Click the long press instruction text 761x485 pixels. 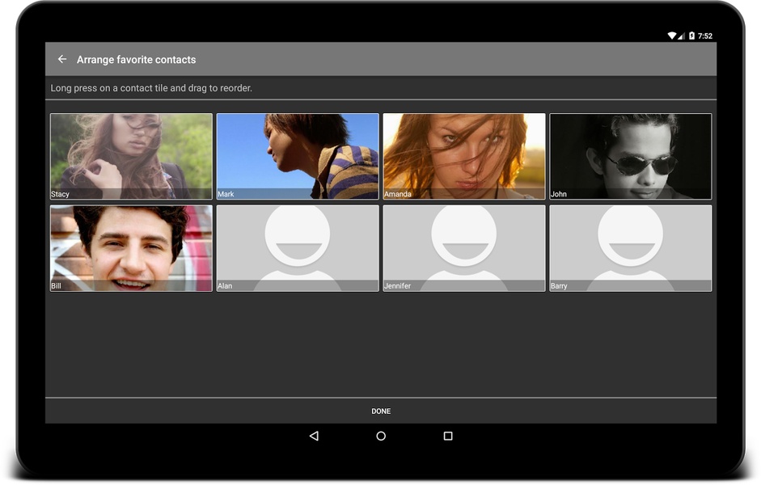tap(151, 88)
